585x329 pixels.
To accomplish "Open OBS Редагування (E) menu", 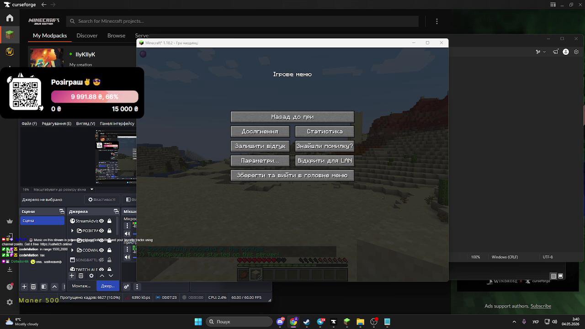I will pyautogui.click(x=56, y=124).
